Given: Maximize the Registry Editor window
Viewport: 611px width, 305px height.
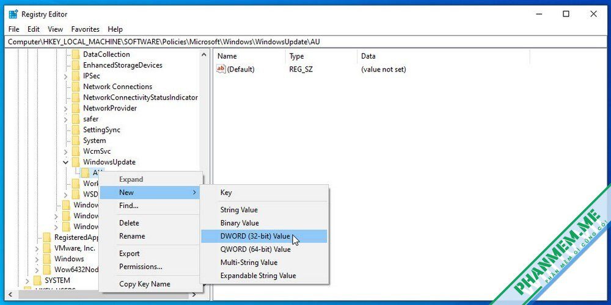Looking at the screenshot, I should 566,14.
